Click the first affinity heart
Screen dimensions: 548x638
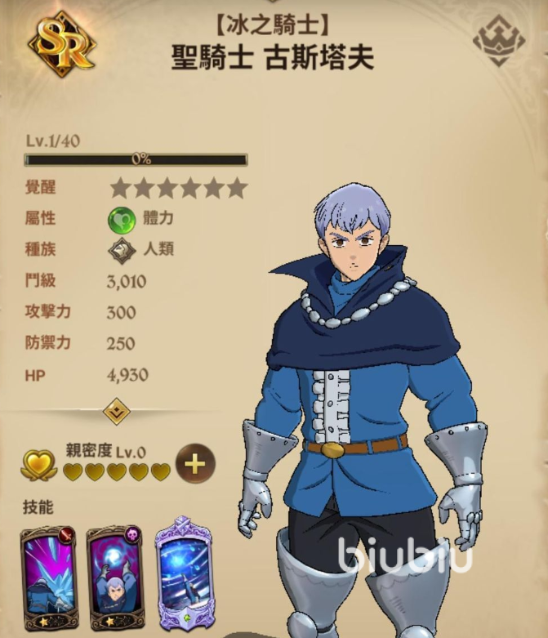click(73, 471)
